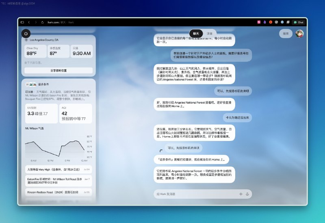Open the AQI 42 tile
325x223 pixels.
pos(76,114)
